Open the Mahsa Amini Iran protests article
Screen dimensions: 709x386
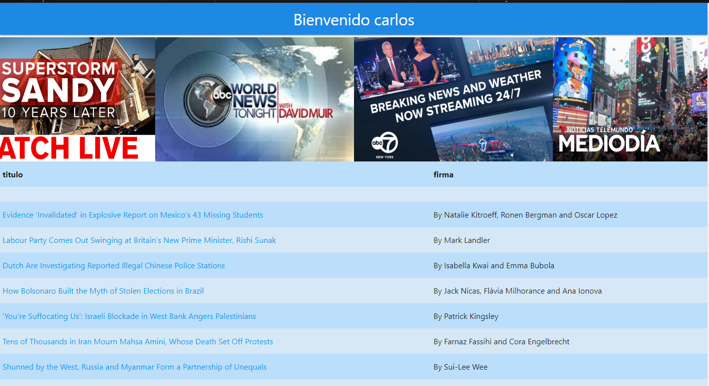pyautogui.click(x=138, y=341)
